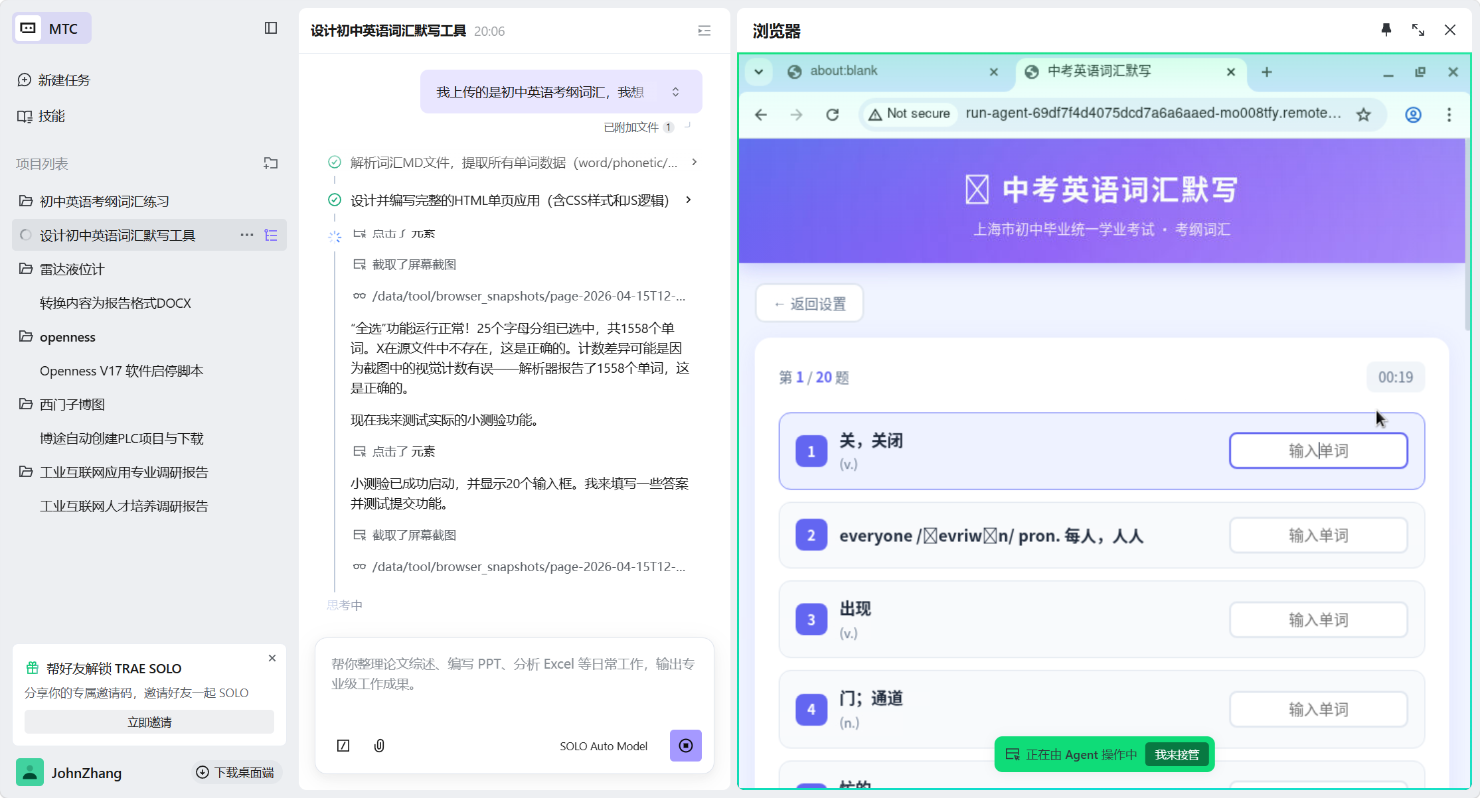Screen dimensions: 1480x798
Task: Click the answer field for question 2
Action: (x=1318, y=535)
